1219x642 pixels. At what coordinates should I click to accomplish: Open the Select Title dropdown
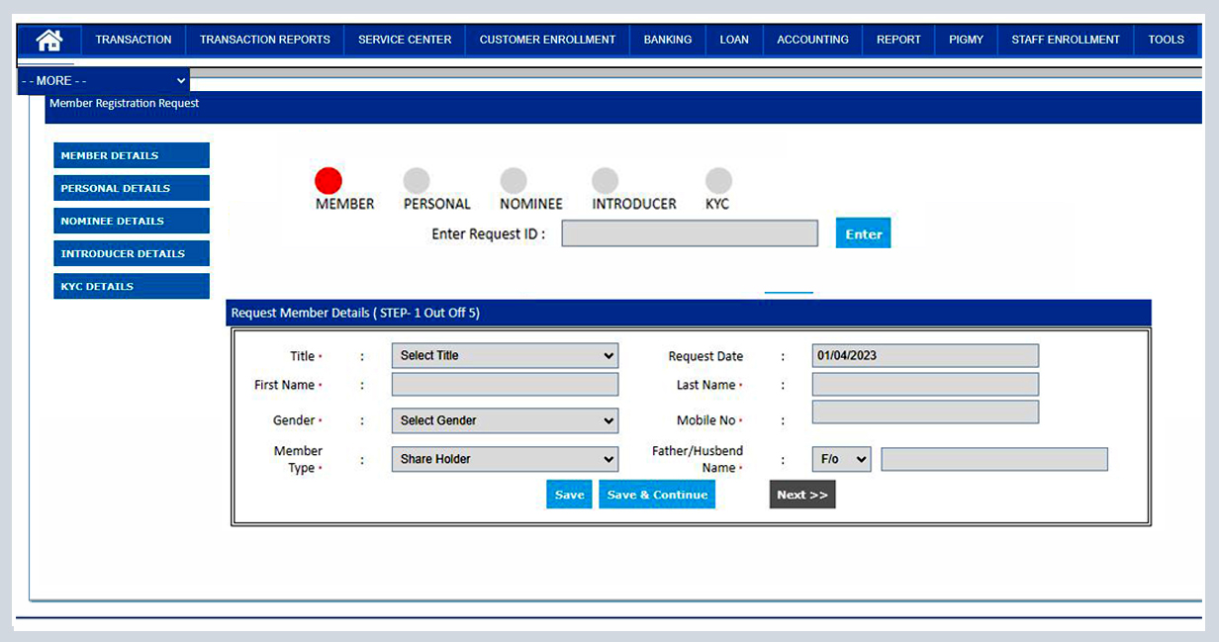505,355
